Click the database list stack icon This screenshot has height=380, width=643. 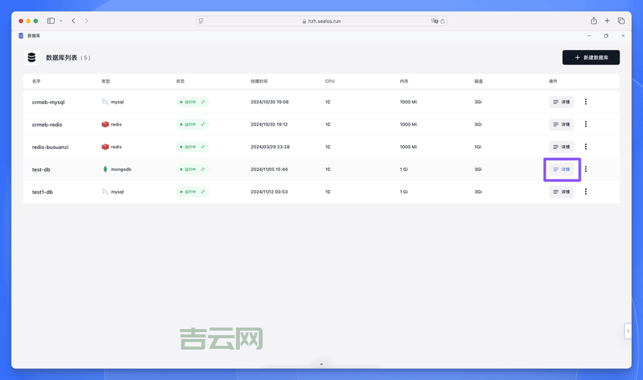click(31, 57)
